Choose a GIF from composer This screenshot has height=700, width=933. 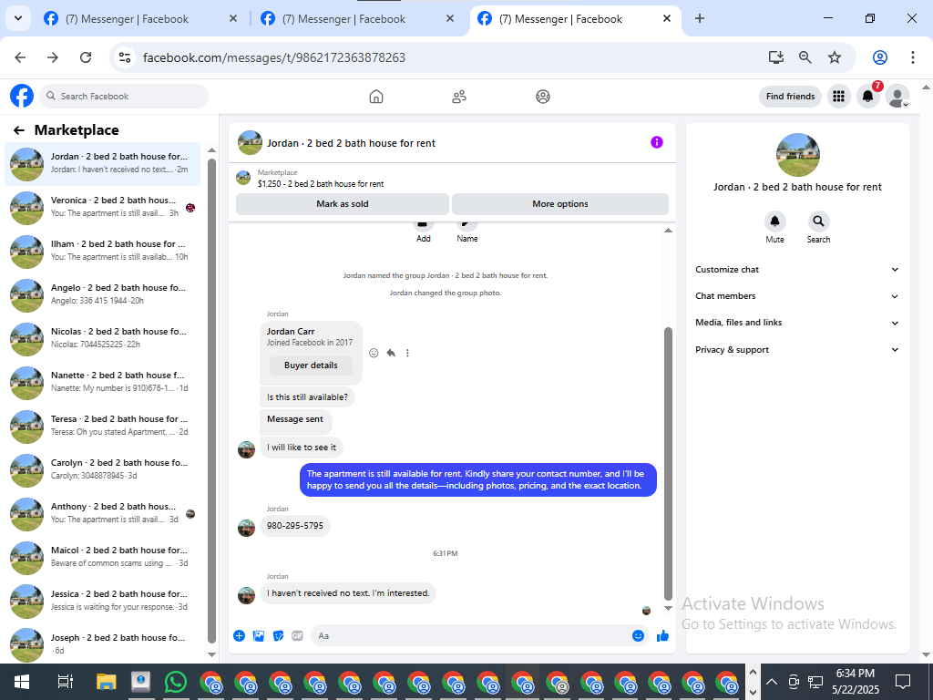point(298,635)
